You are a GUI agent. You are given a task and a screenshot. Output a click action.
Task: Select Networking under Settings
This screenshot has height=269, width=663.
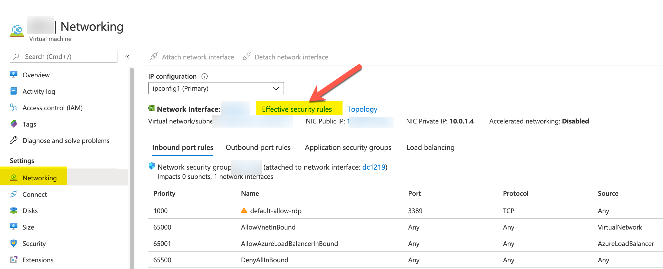(x=40, y=178)
